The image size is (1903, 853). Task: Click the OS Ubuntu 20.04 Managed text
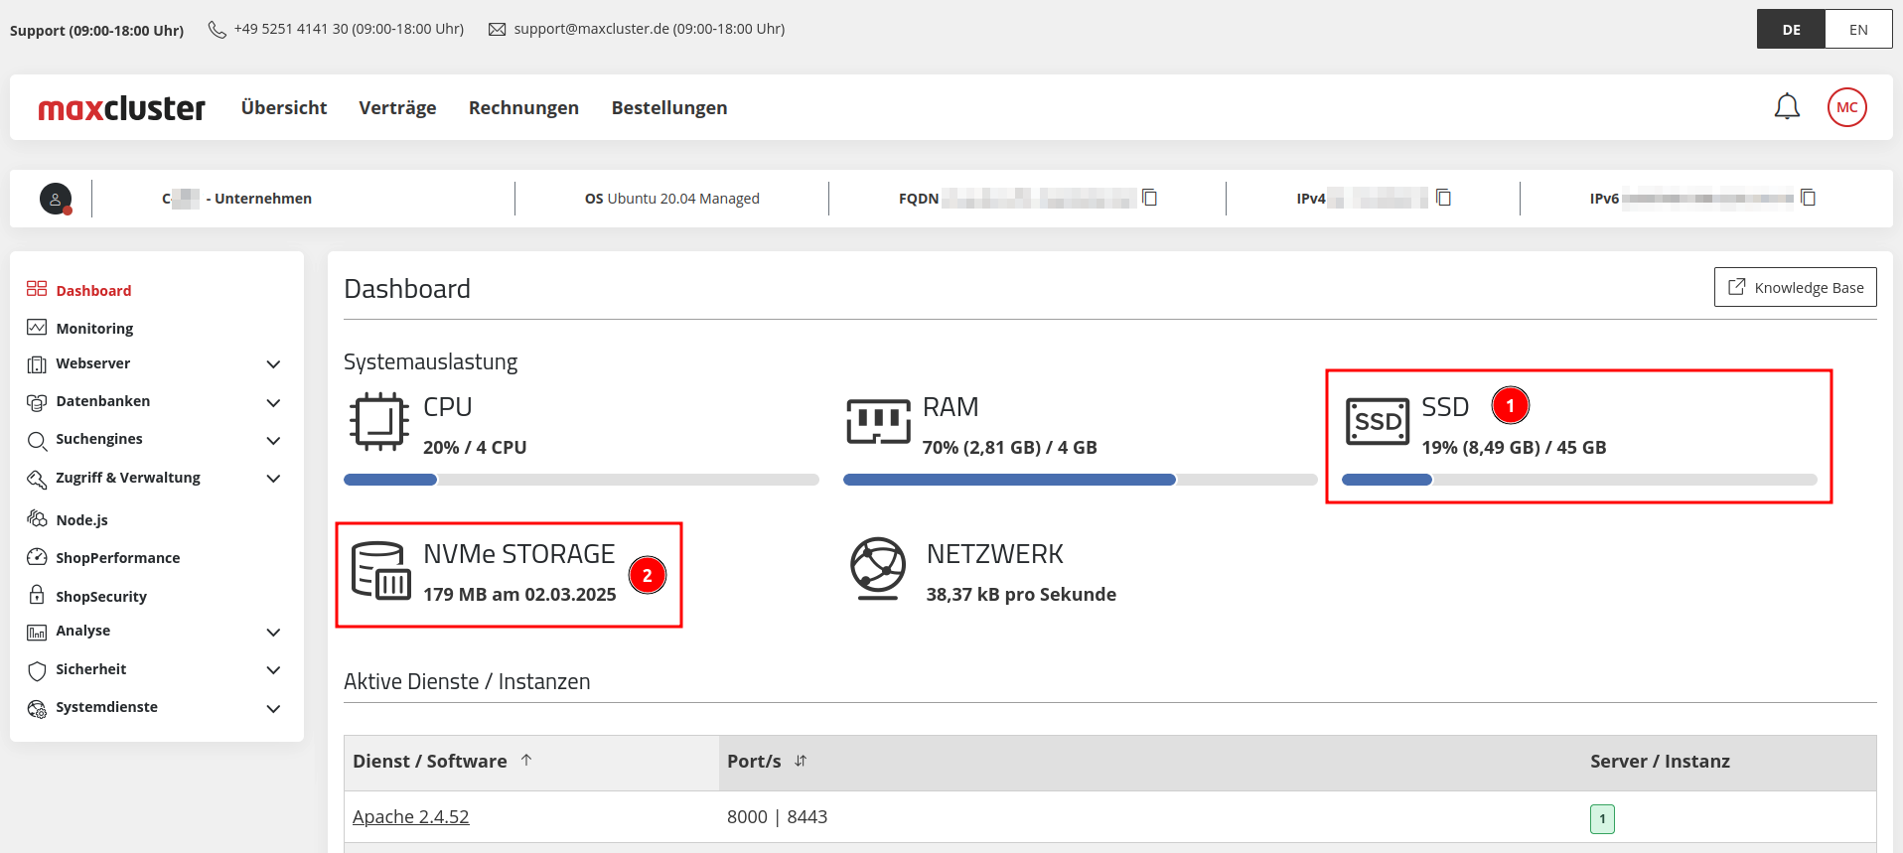(672, 199)
